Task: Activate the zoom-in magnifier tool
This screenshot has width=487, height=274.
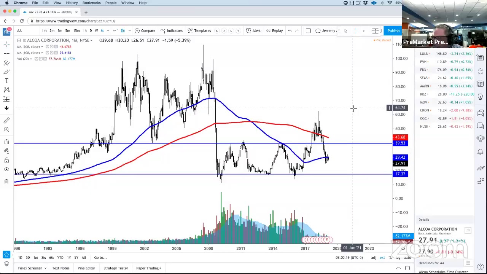Action: (x=6, y=129)
